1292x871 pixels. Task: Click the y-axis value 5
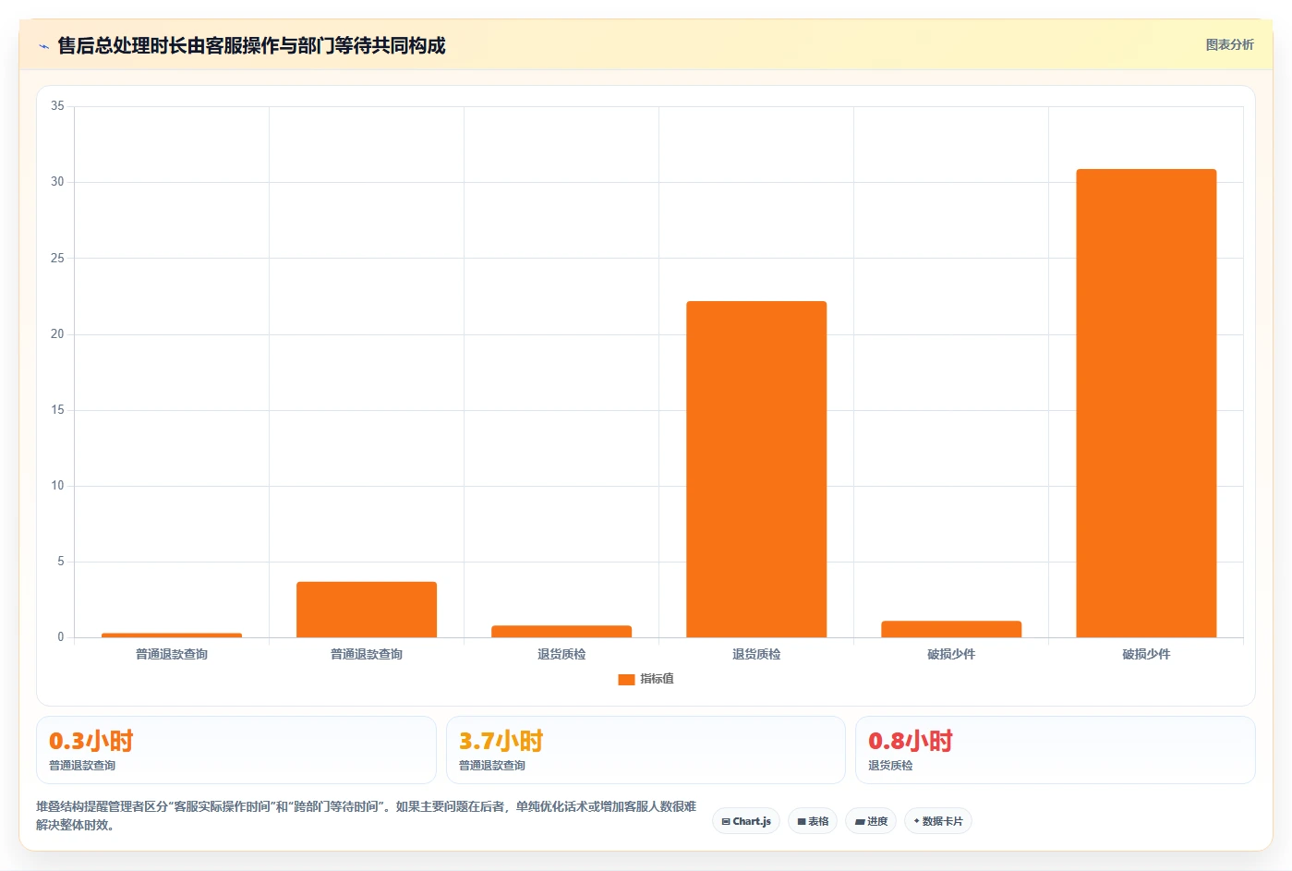[x=61, y=561]
